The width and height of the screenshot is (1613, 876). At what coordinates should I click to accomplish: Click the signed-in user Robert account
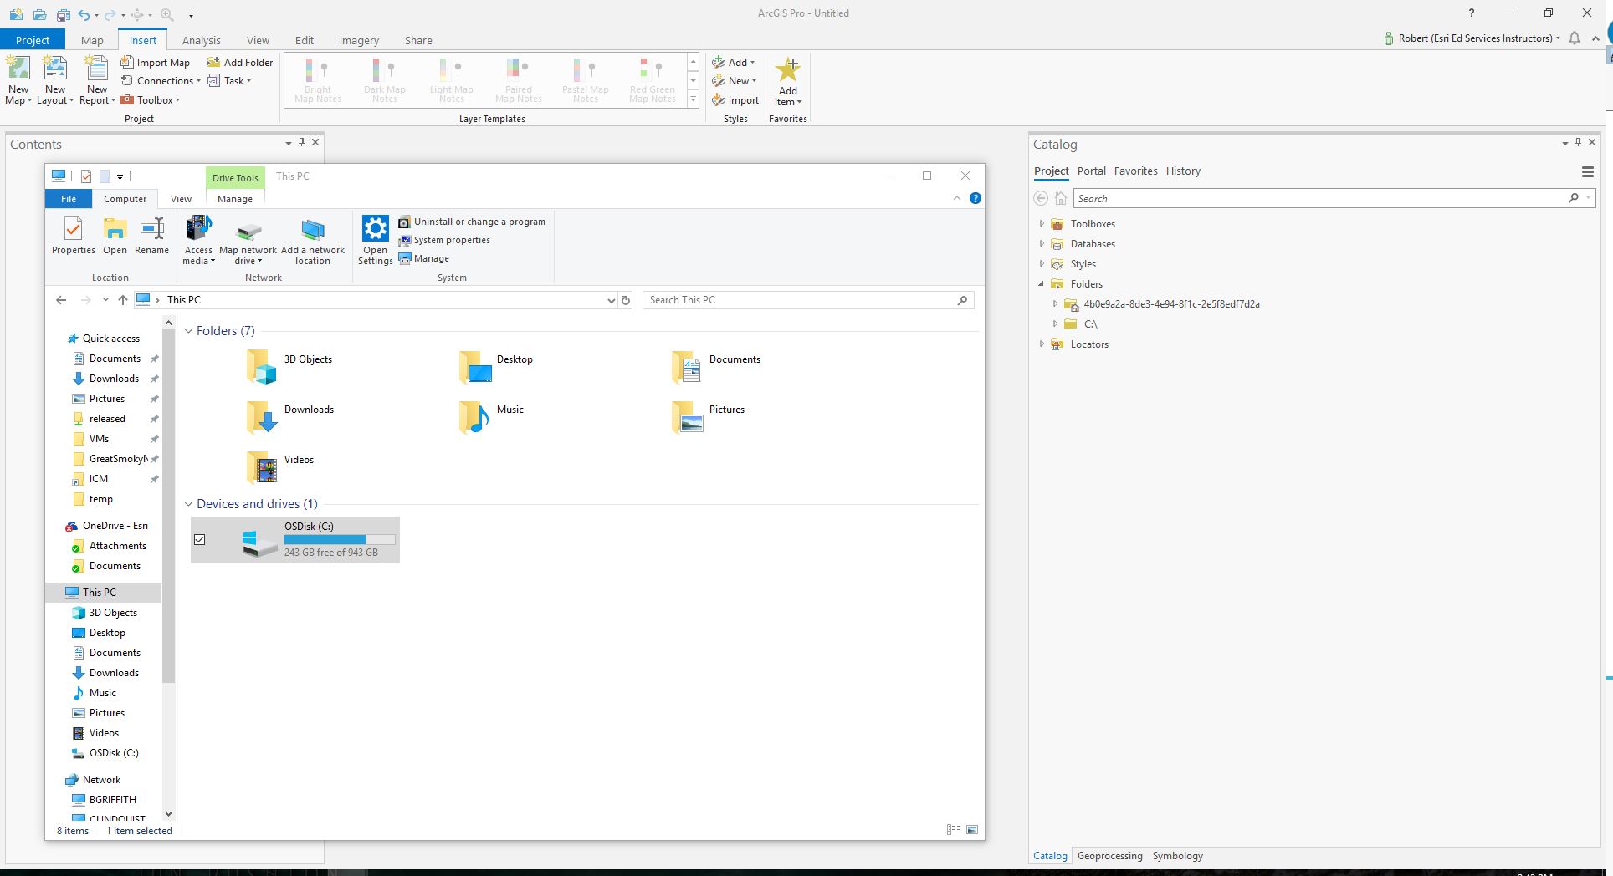point(1471,38)
